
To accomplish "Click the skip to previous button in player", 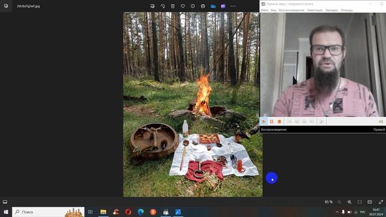I will tap(289, 122).
